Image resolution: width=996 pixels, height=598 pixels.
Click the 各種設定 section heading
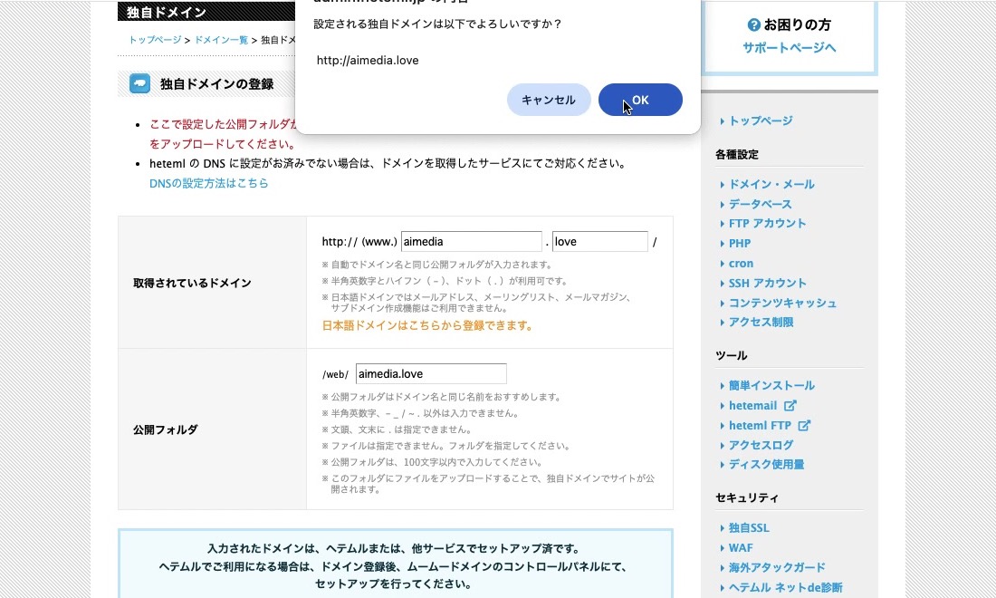point(737,154)
